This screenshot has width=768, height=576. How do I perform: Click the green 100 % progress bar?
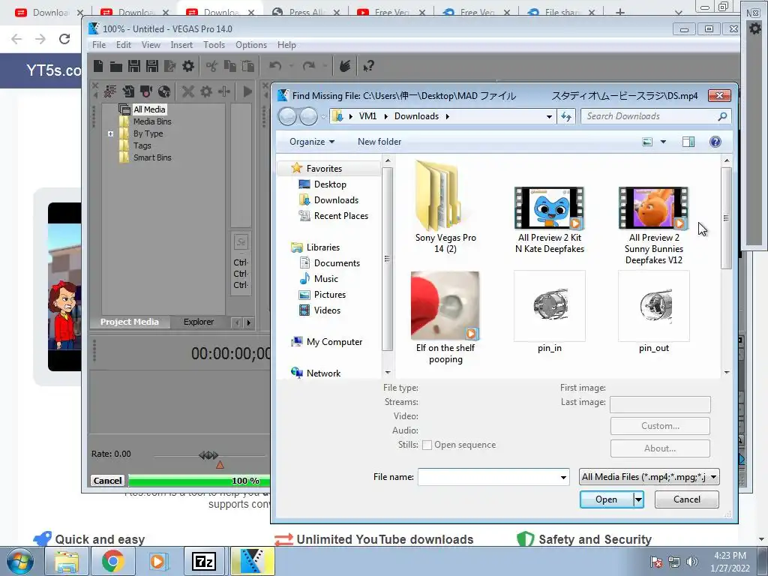(199, 481)
